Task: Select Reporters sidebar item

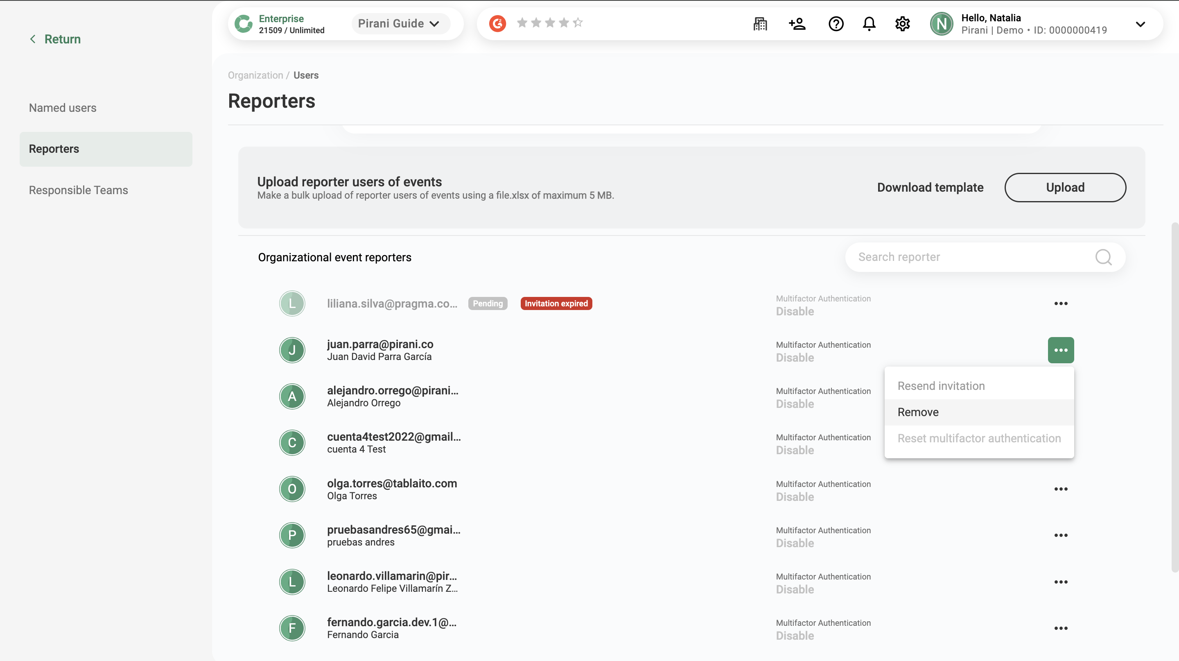Action: click(106, 149)
